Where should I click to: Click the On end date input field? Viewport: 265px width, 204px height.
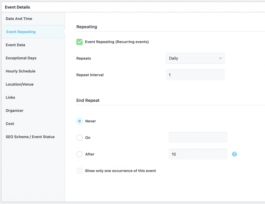pyautogui.click(x=198, y=138)
